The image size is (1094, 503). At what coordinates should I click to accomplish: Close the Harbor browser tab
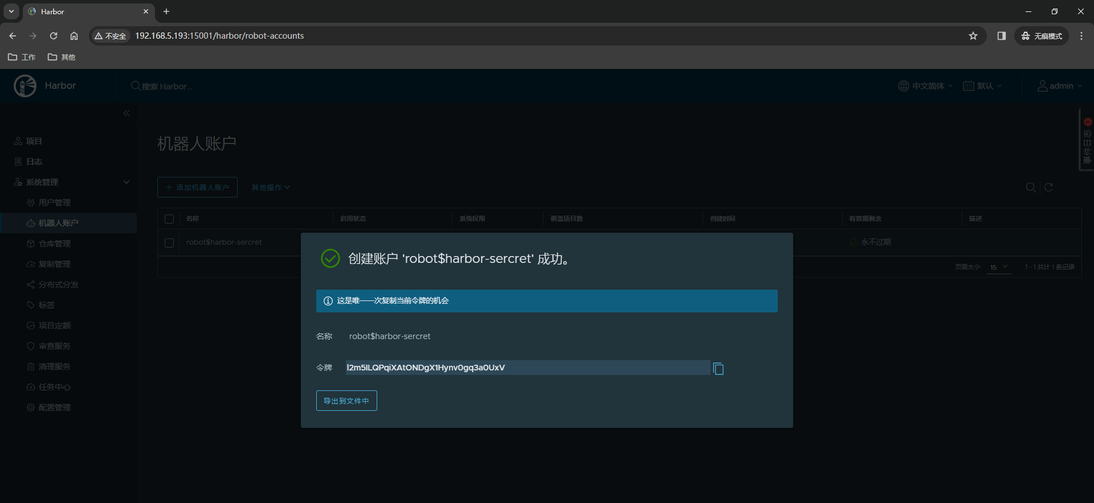tap(146, 11)
